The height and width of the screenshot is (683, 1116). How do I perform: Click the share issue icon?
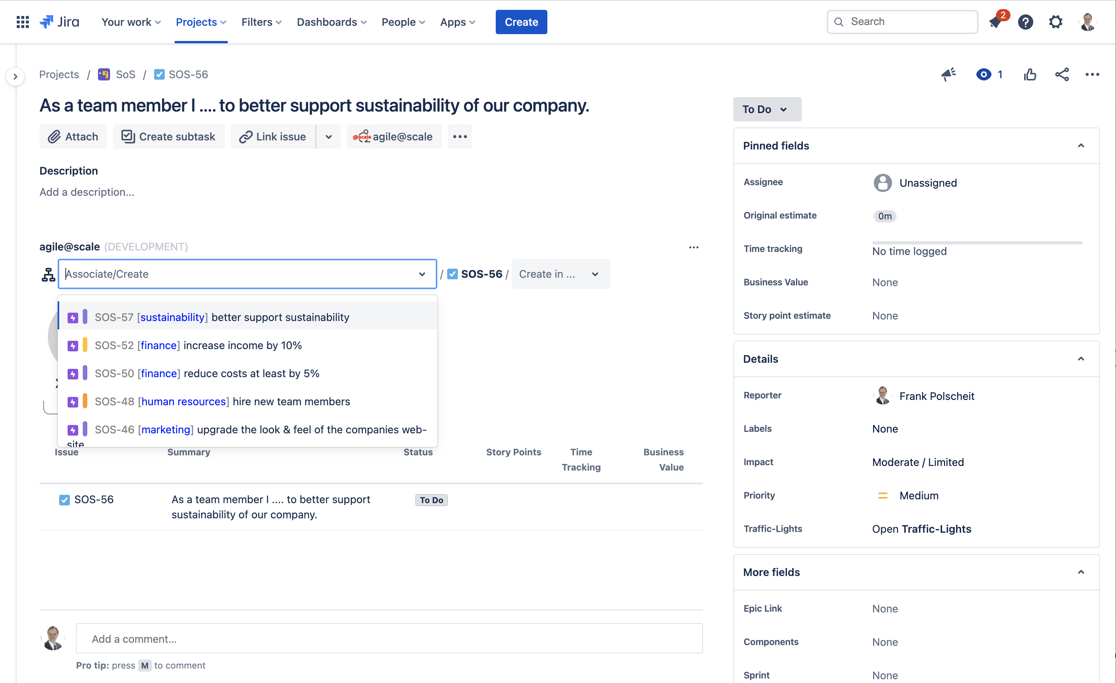point(1062,74)
